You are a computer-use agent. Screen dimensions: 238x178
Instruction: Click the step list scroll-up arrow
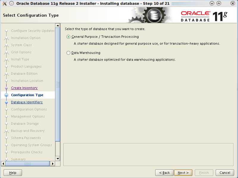click(58, 26)
